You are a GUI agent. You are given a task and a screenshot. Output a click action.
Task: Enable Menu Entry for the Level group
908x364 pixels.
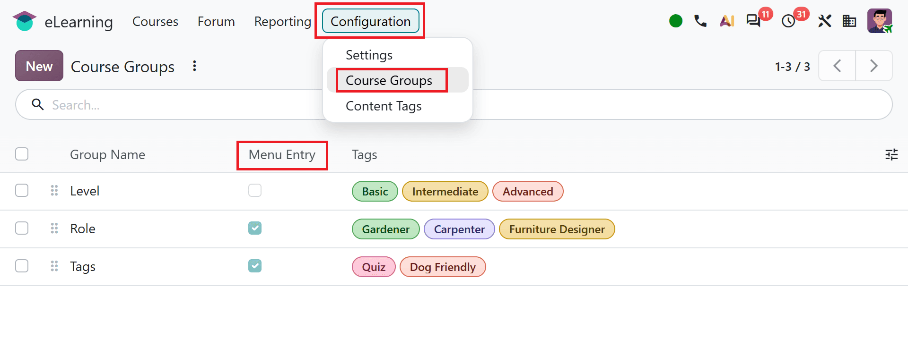pyautogui.click(x=255, y=190)
